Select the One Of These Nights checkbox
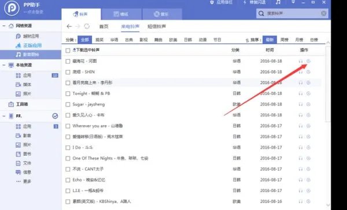Viewport: 347px width, 210px height. [x=68, y=159]
